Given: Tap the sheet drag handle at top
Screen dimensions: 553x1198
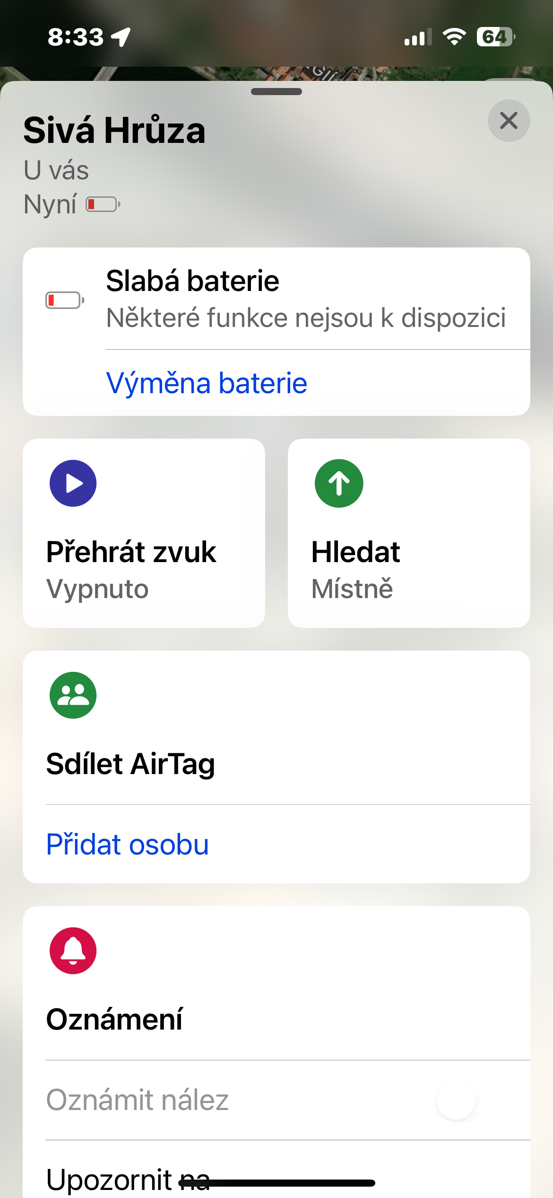Looking at the screenshot, I should click(x=276, y=92).
